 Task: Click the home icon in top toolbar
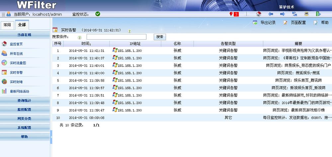pos(259,14)
